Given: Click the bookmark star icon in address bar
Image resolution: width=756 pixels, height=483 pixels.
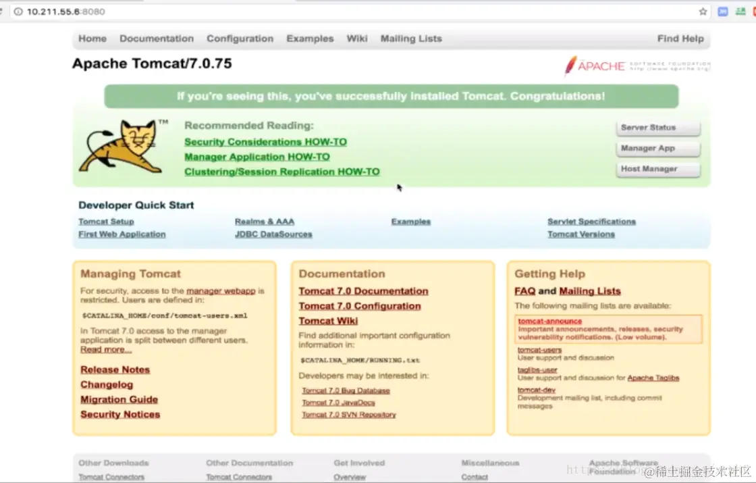Looking at the screenshot, I should click(703, 11).
